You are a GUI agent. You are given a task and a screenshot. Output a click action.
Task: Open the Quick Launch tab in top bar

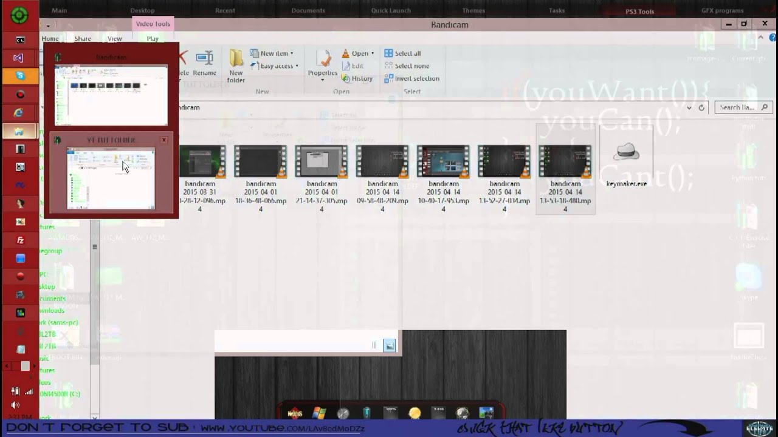coord(391,10)
